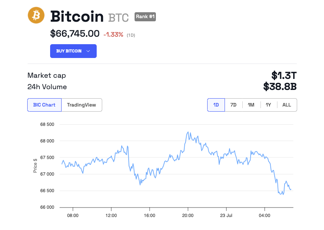The image size is (324, 230).
Task: Click the $38.8B 24h volume value
Action: pos(280,86)
